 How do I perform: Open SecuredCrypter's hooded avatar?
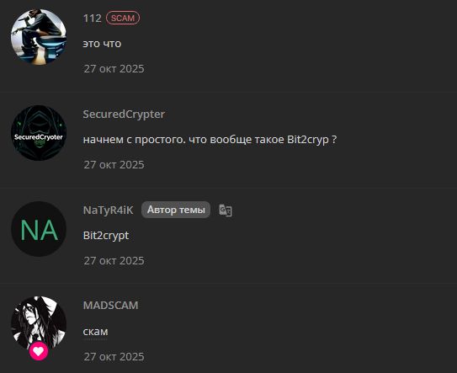point(39,133)
